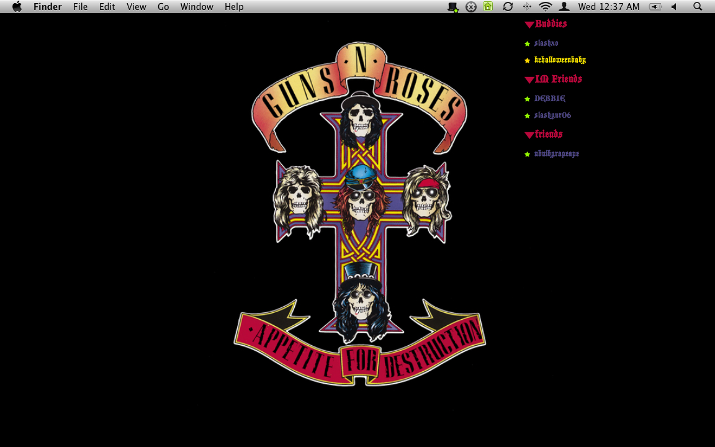Open the Edit menu

click(x=107, y=6)
